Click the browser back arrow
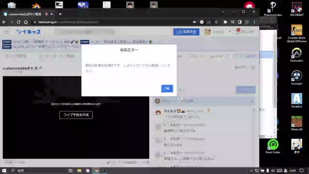The height and width of the screenshot is (174, 309). pos(4,22)
